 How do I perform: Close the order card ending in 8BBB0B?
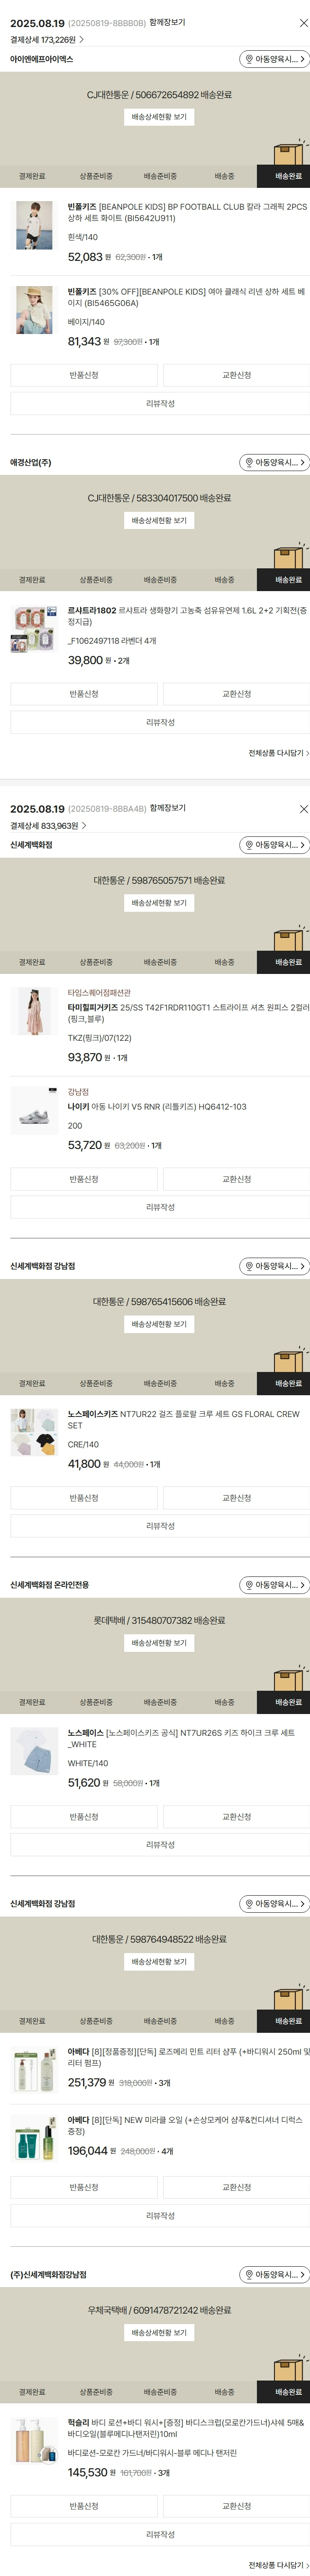[304, 23]
